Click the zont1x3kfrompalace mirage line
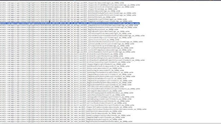 tap(66, 50)
